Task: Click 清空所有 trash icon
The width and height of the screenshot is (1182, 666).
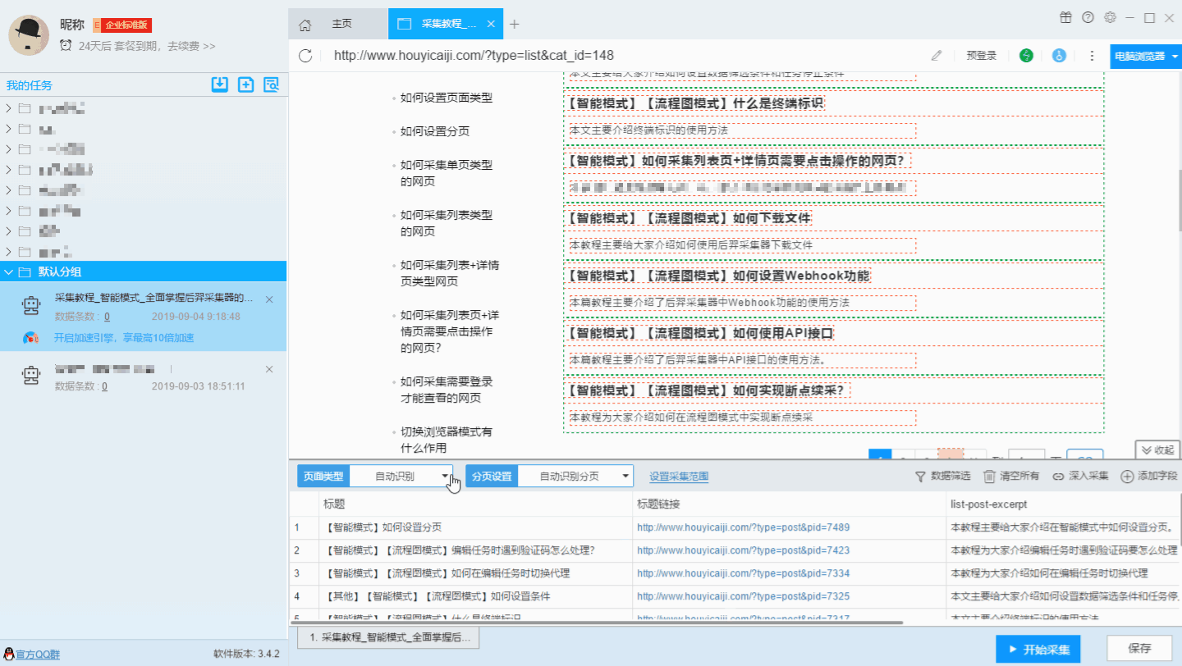Action: [x=990, y=476]
